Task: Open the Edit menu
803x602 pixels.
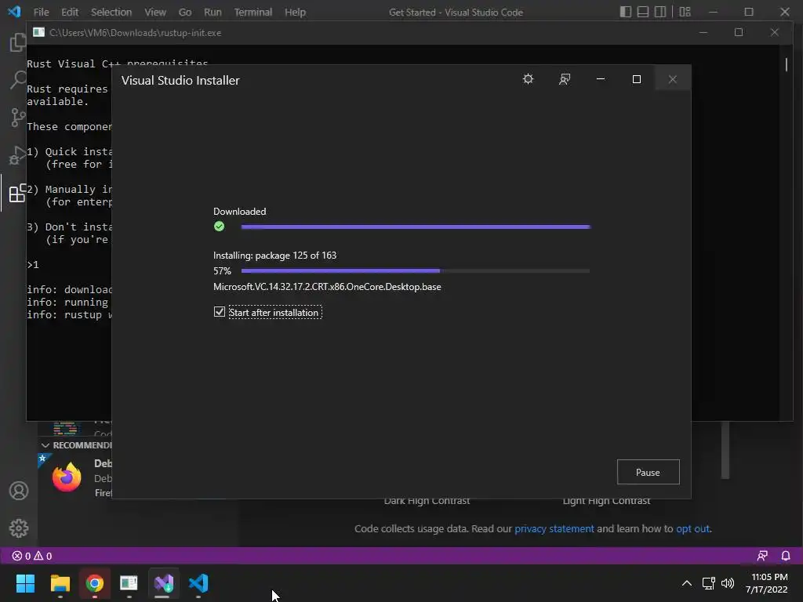Action: [x=70, y=12]
